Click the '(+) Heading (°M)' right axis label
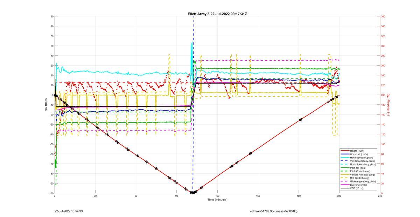The image size is (420, 217). click(x=388, y=105)
